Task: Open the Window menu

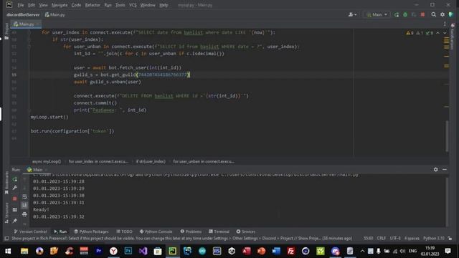Action: point(148,5)
